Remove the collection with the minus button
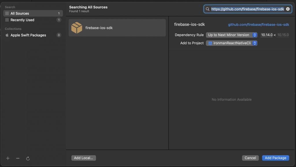This screenshot has width=296, height=167. click(18, 158)
